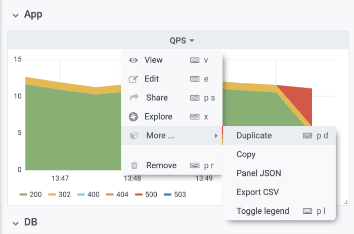Click the cube icon beside More
This screenshot has width=354, height=234.
134,135
